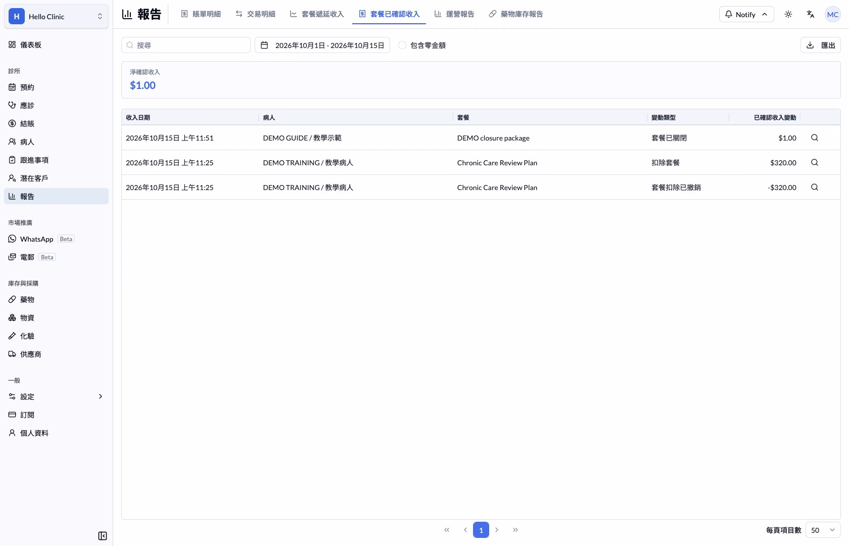Click patient DEMO GUIDE / 教學示範
The height and width of the screenshot is (546, 849).
point(302,138)
